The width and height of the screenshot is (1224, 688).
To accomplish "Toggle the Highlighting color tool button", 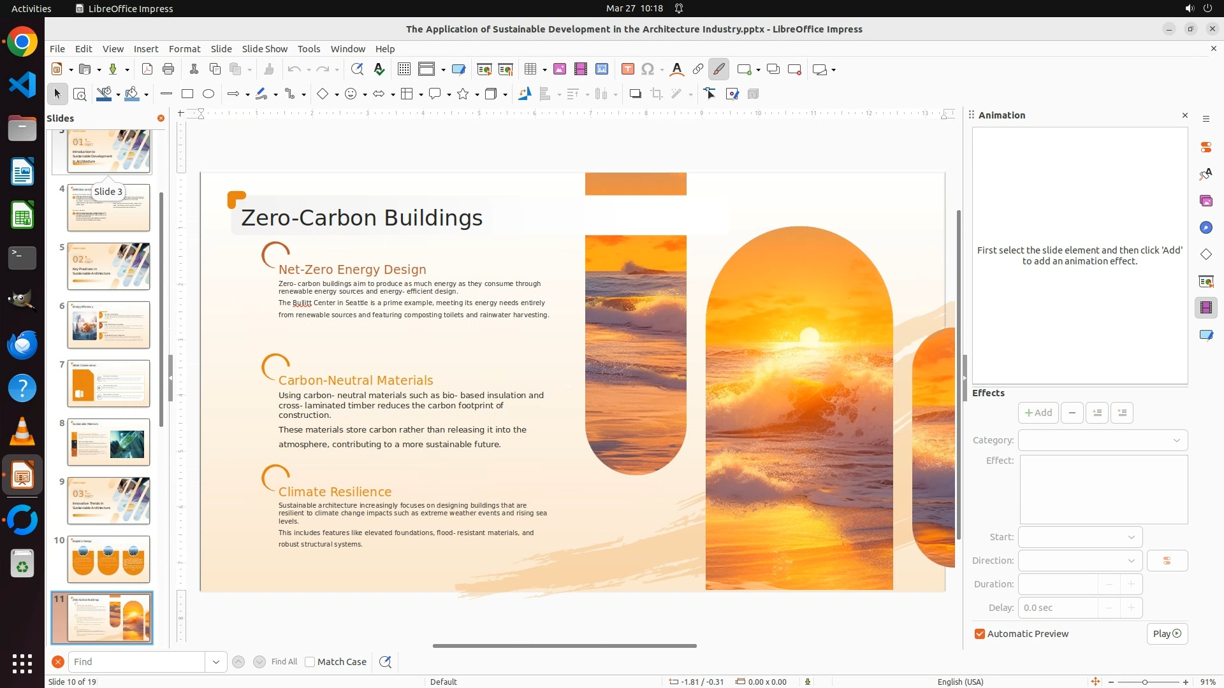I will pos(718,69).
